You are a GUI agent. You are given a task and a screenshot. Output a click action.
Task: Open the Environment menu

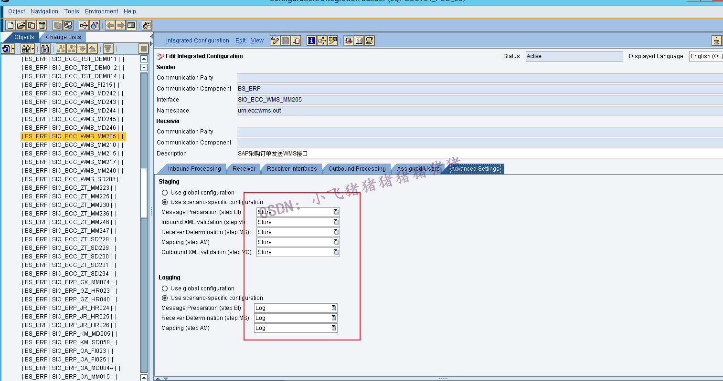101,11
